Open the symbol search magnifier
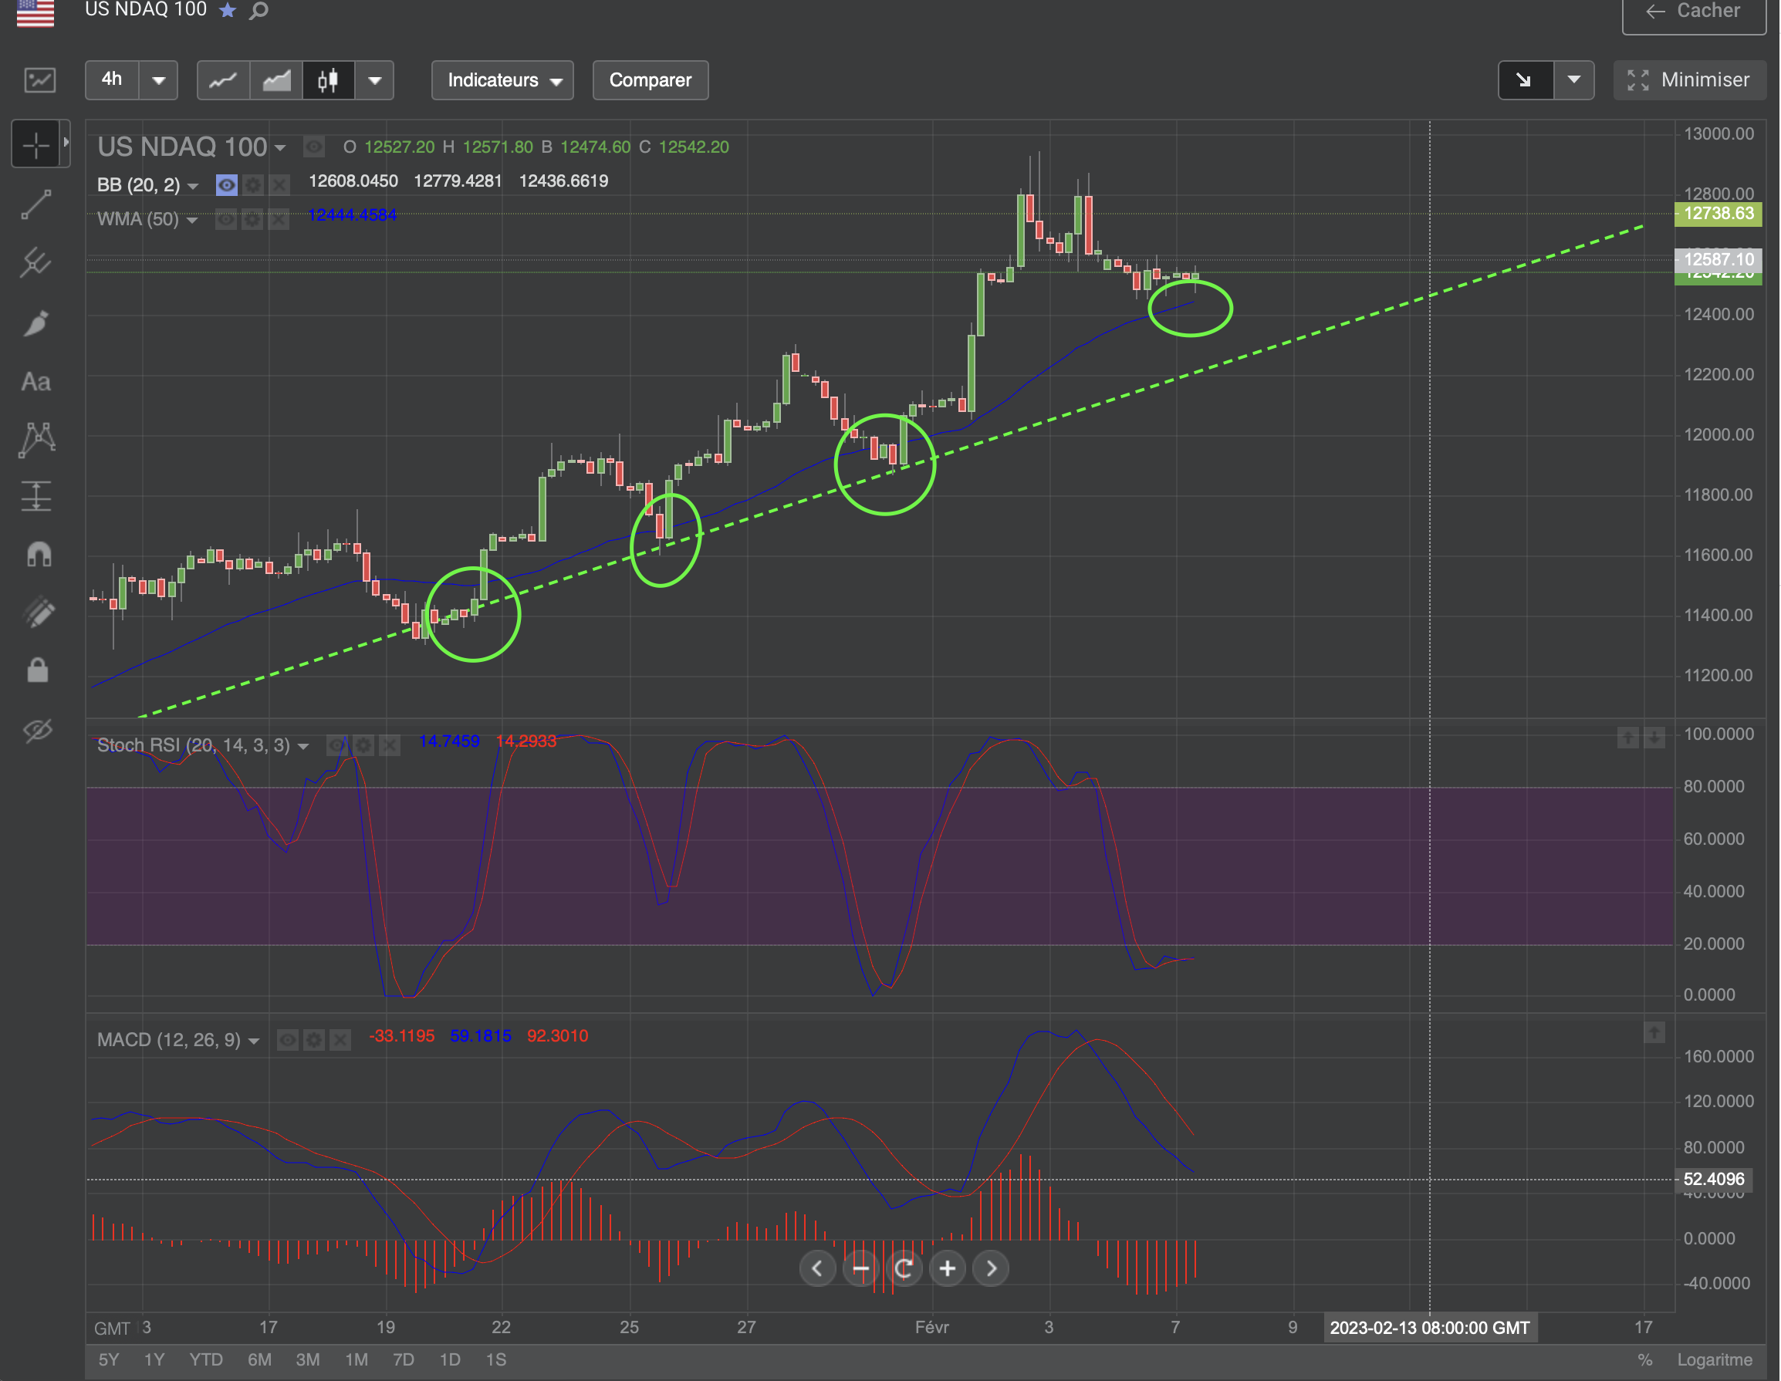 point(259,11)
